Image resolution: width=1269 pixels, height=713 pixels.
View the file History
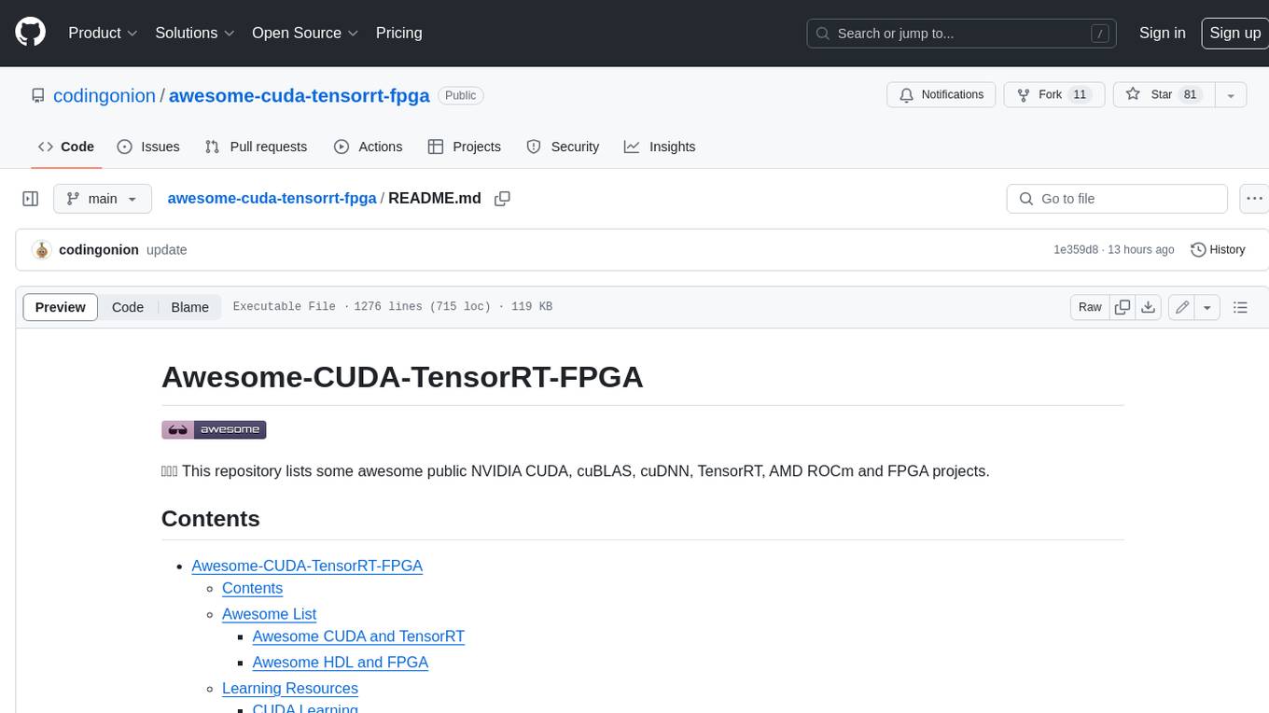pyautogui.click(x=1218, y=250)
